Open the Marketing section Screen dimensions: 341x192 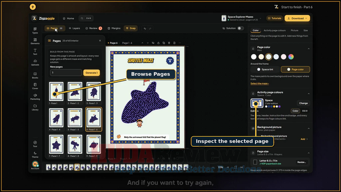(35, 97)
